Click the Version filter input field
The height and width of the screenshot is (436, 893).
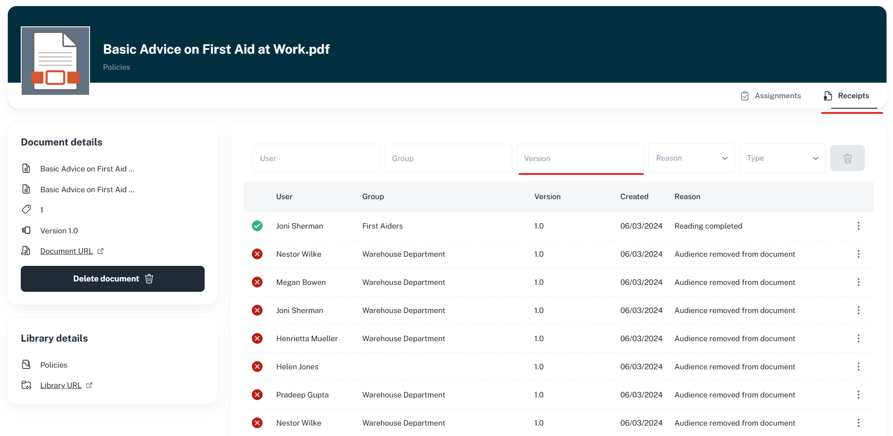point(580,158)
